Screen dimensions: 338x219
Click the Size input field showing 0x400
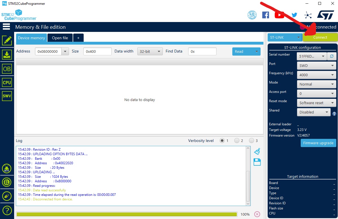[97, 51]
